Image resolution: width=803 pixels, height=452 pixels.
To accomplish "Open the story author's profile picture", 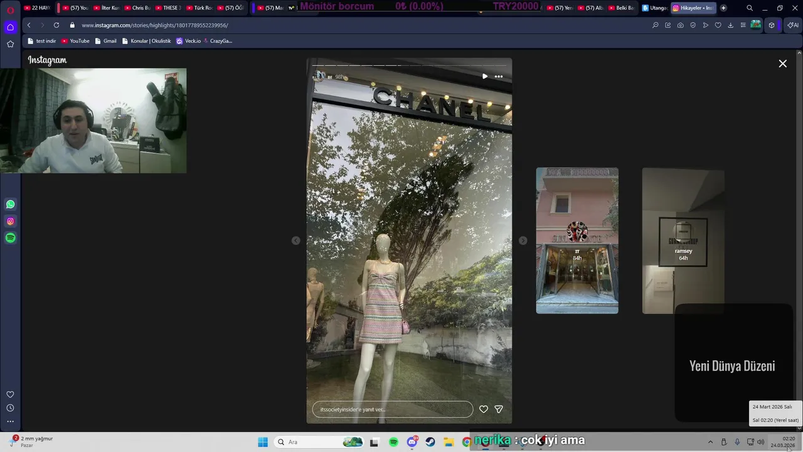I will pos(321,76).
